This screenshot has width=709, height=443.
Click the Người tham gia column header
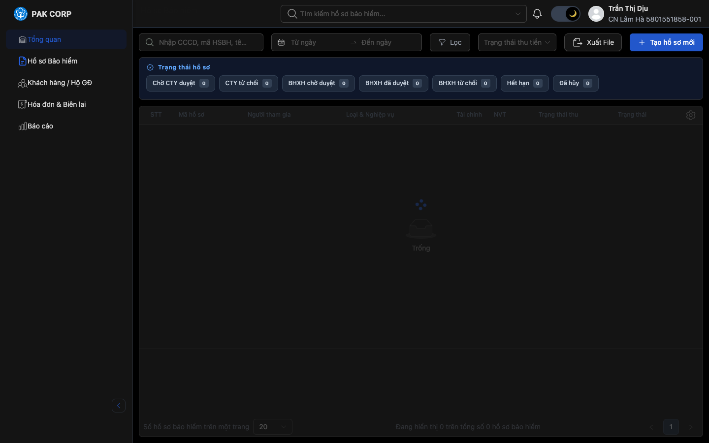click(x=269, y=115)
